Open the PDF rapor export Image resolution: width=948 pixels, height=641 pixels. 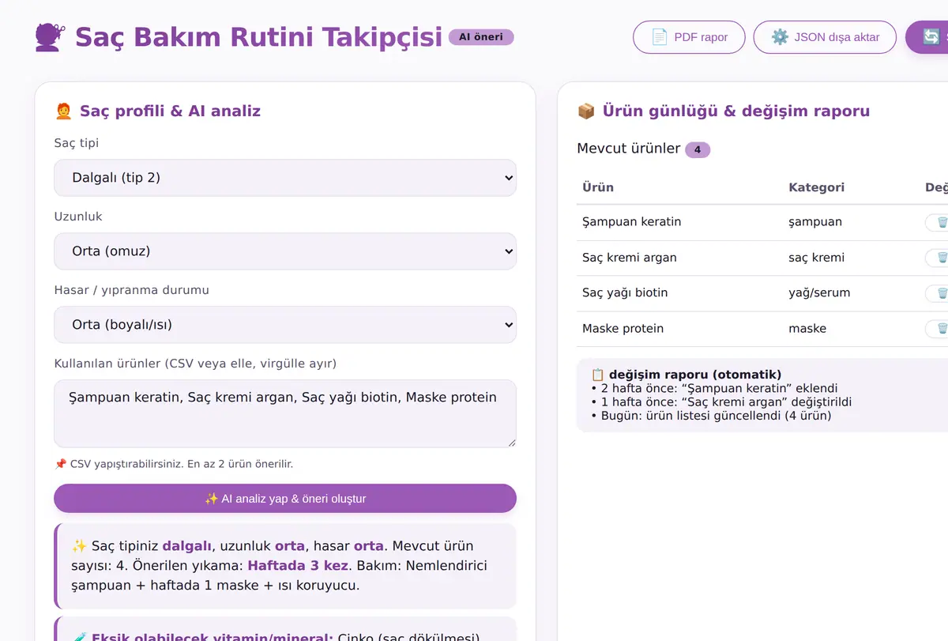click(x=689, y=37)
